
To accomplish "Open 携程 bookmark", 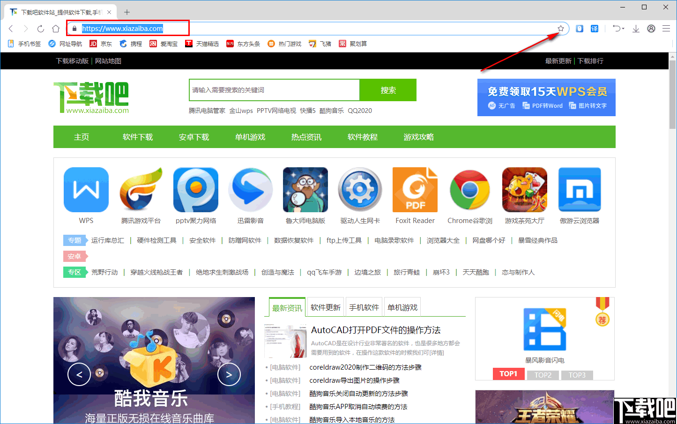I will [131, 44].
